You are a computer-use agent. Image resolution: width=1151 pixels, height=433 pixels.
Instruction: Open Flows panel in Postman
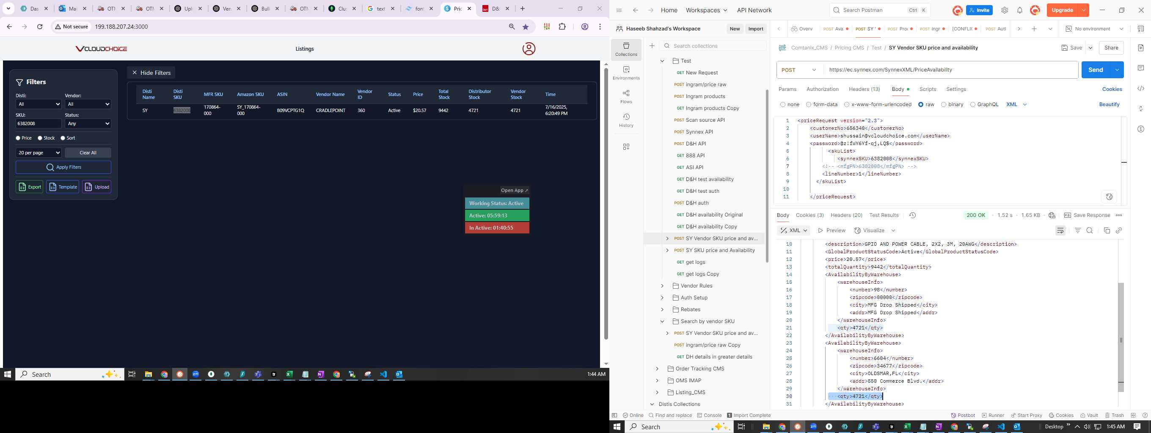[x=626, y=97]
